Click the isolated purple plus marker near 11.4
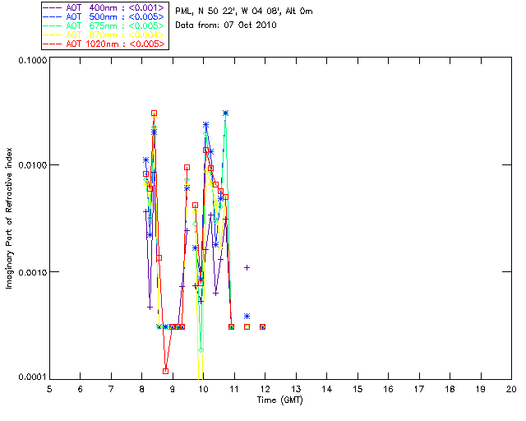 coord(247,267)
